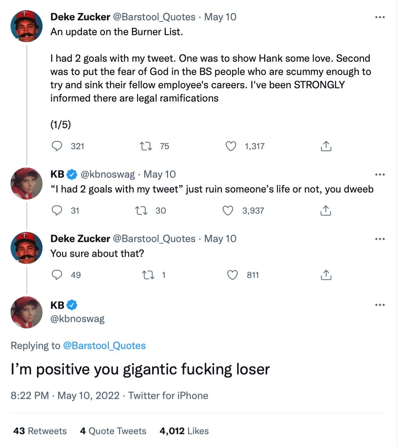Open the 4,012 Likes list
This screenshot has width=398, height=446.
[x=184, y=431]
